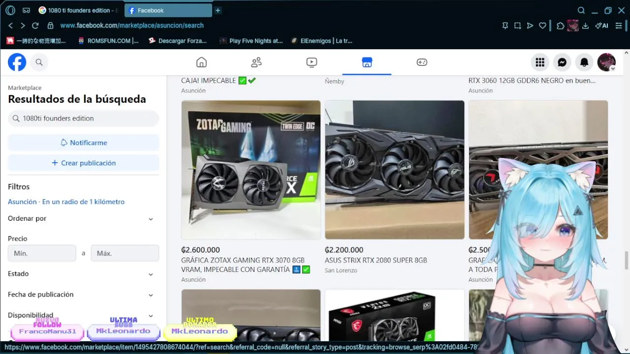The image size is (630, 354).
Task: Click the Marketplace breadcrumb link
Action: 25,88
